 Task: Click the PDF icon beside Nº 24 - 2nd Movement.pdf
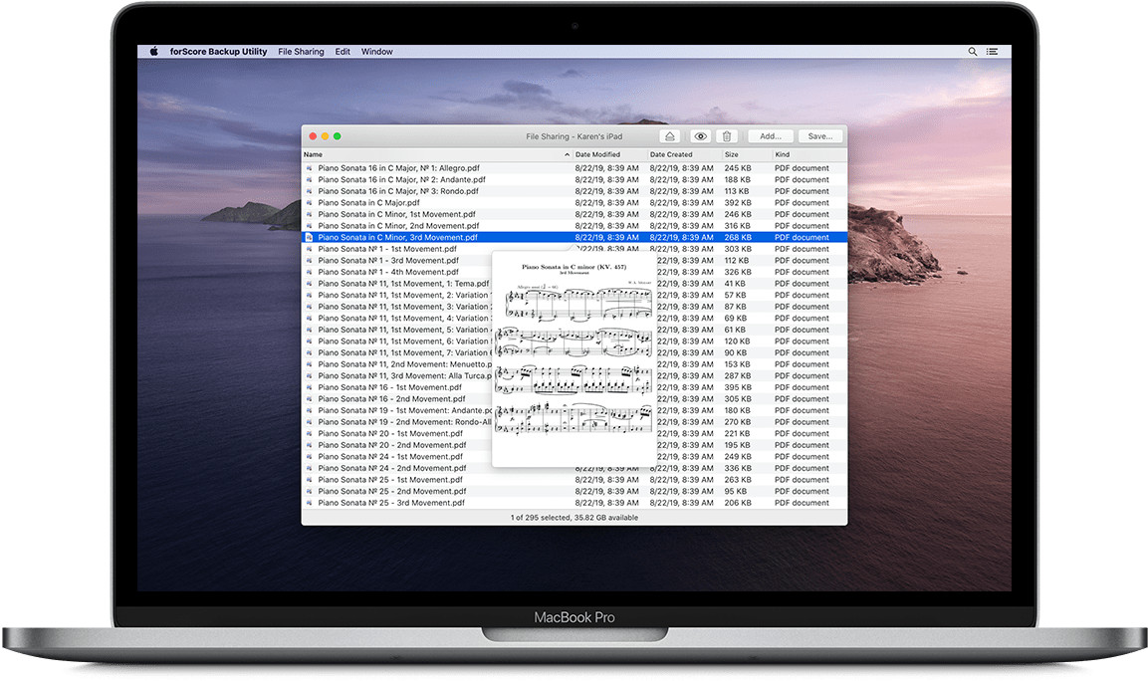pos(309,468)
